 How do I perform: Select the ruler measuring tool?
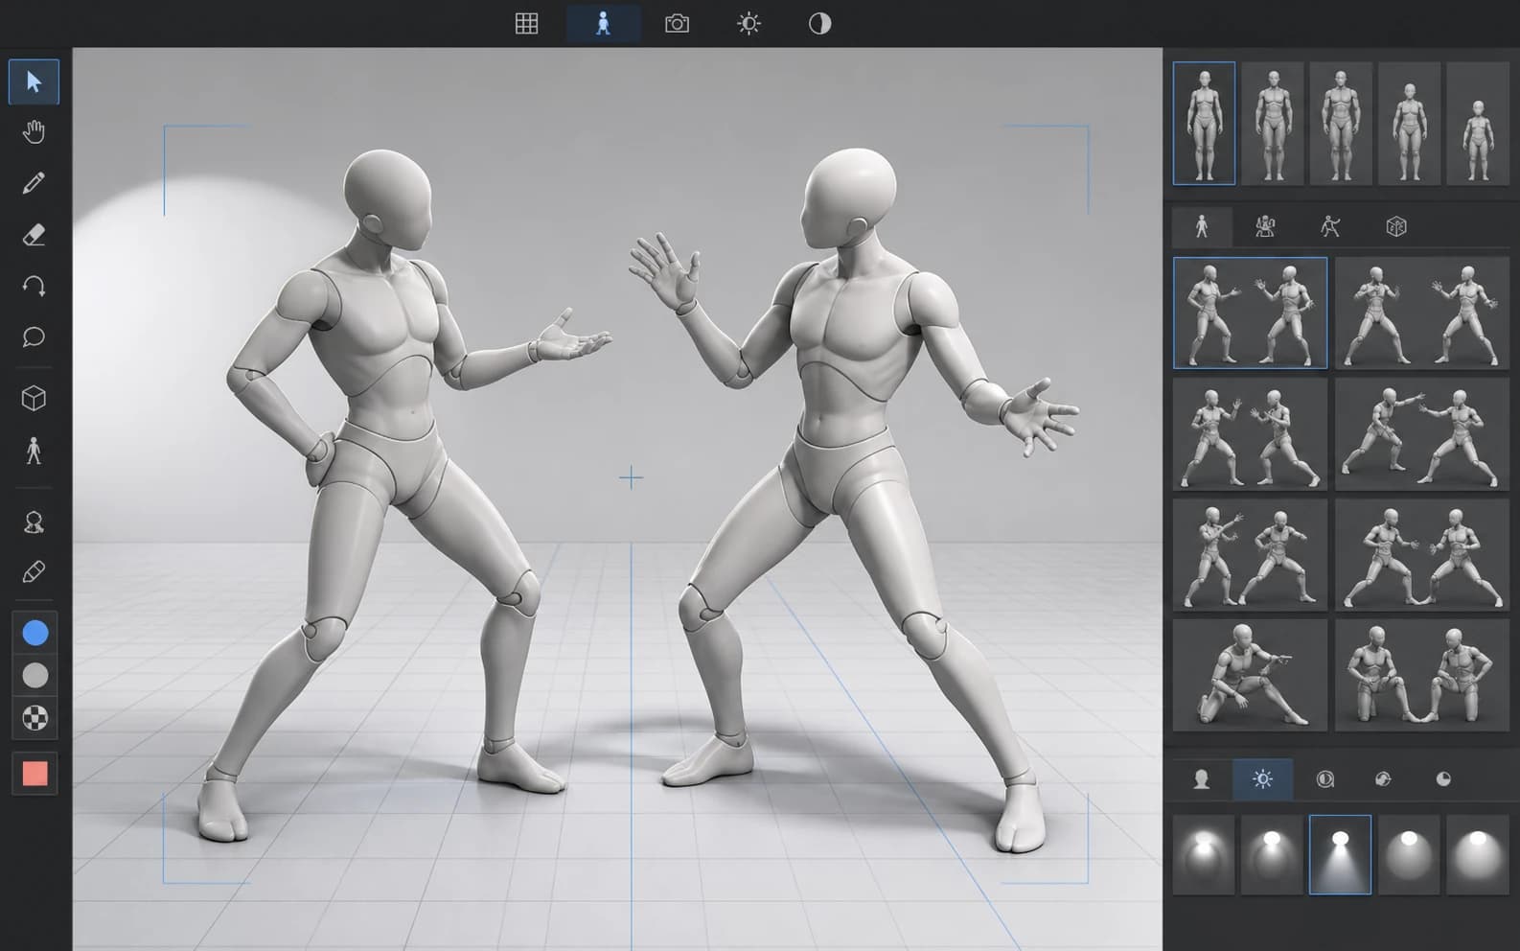click(34, 572)
